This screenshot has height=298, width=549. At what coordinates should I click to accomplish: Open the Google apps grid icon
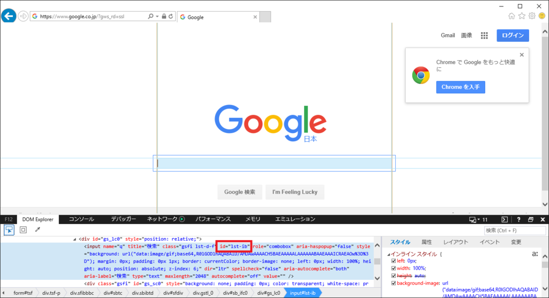[484, 35]
